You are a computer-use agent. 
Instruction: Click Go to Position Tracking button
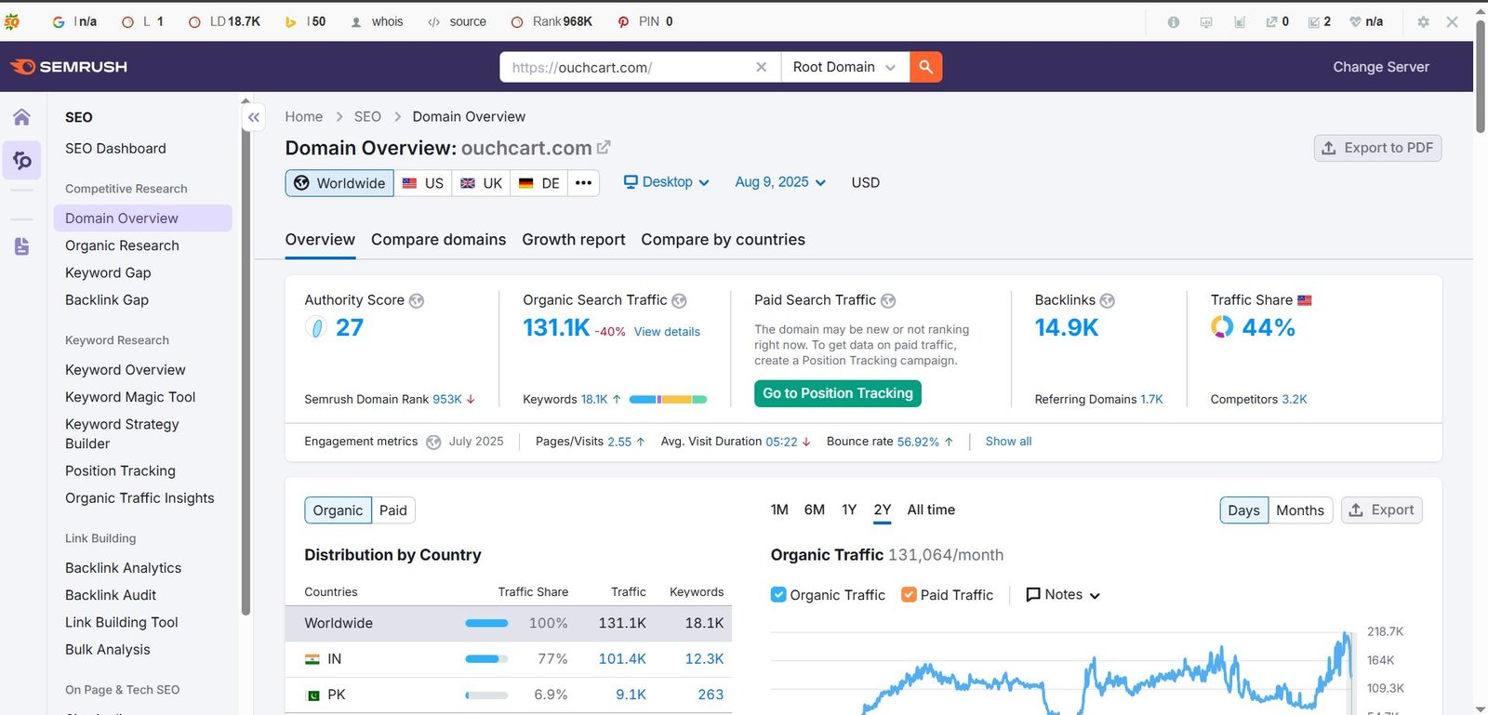coord(838,393)
